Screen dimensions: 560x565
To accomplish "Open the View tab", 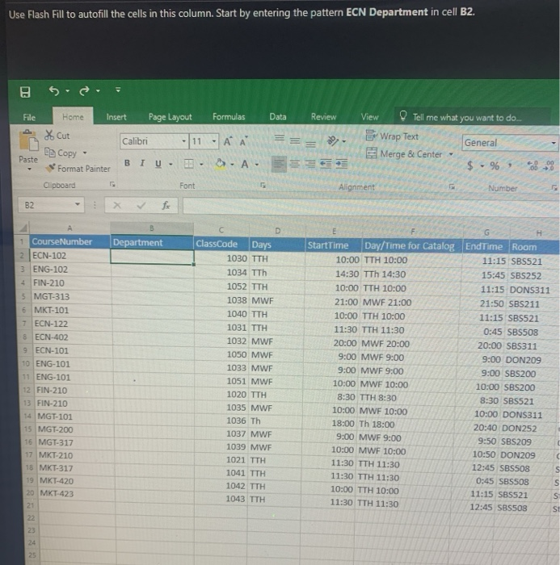I will click(x=370, y=117).
